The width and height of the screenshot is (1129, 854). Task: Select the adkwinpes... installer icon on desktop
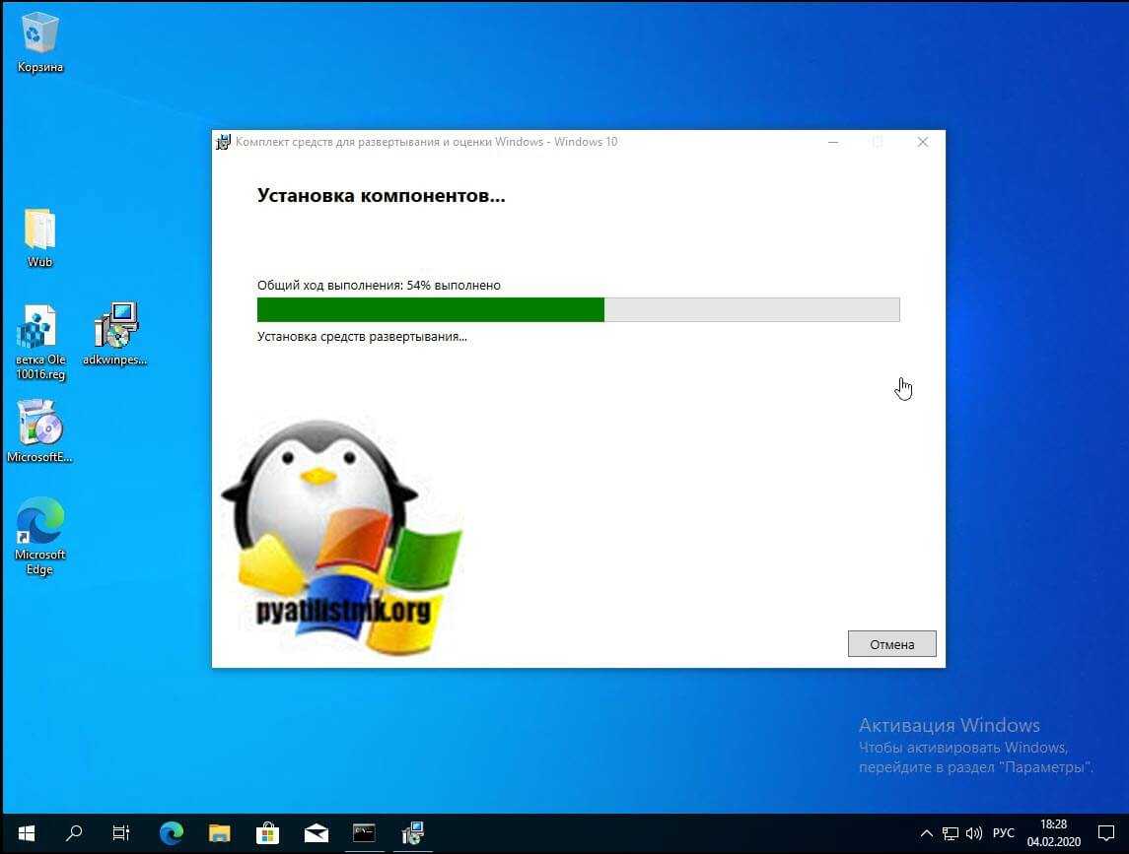tap(115, 335)
